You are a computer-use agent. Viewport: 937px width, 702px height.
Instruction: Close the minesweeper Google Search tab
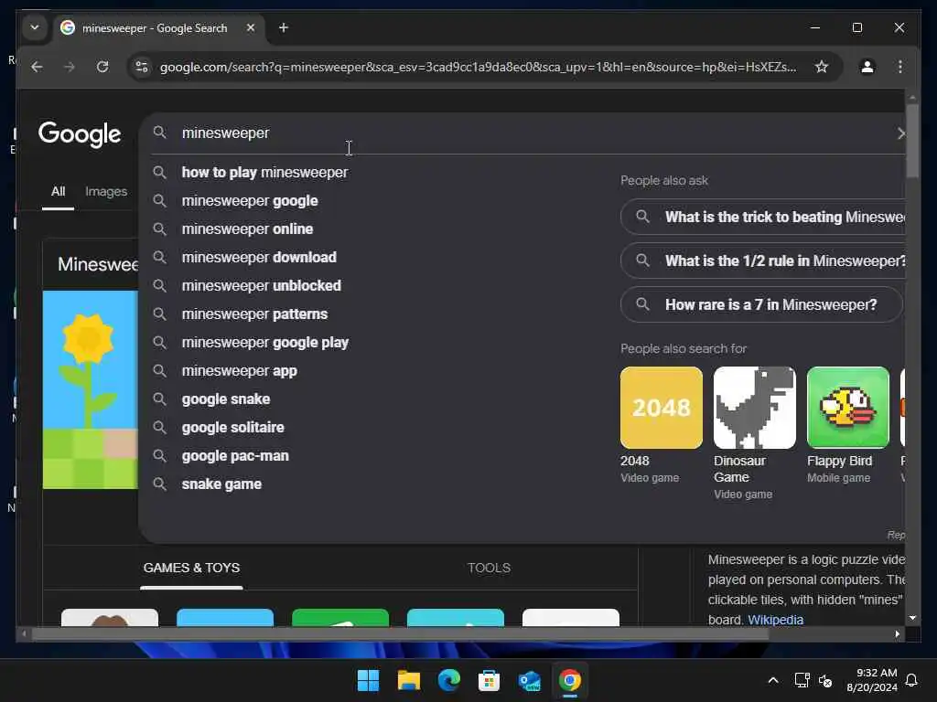[x=251, y=27]
